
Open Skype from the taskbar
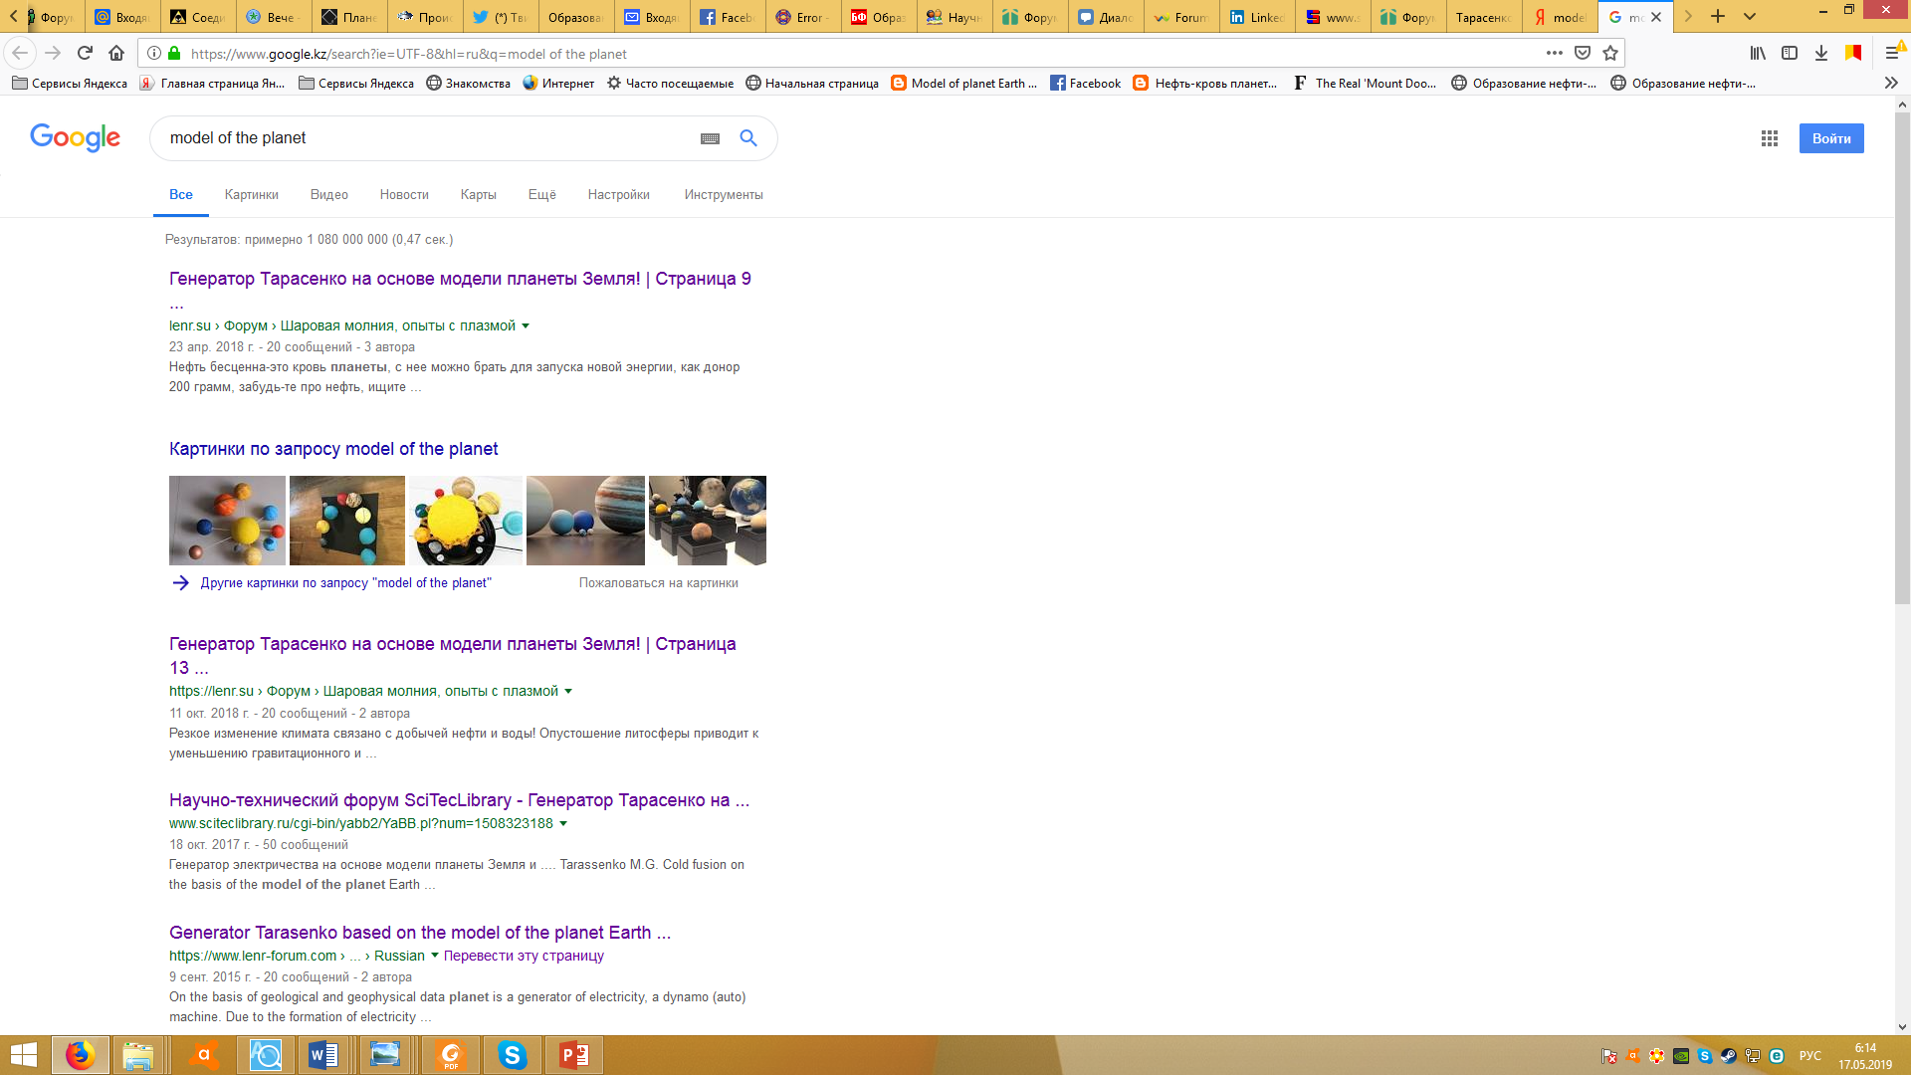(x=512, y=1055)
